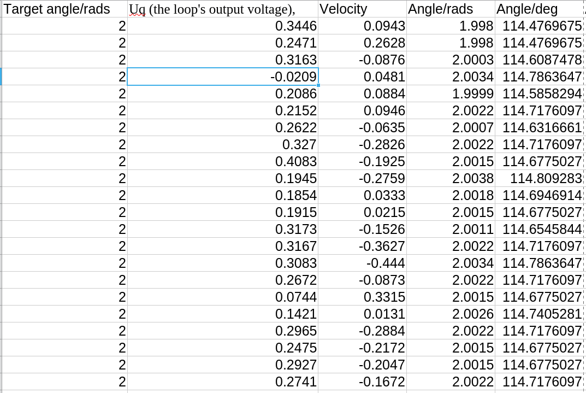Click the cell with 0.3163
586x393 pixels.
223,60
